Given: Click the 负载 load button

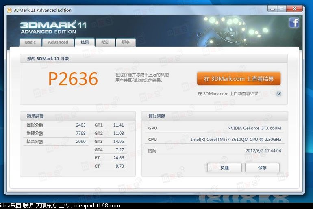Looking at the screenshot, I should [224, 168].
